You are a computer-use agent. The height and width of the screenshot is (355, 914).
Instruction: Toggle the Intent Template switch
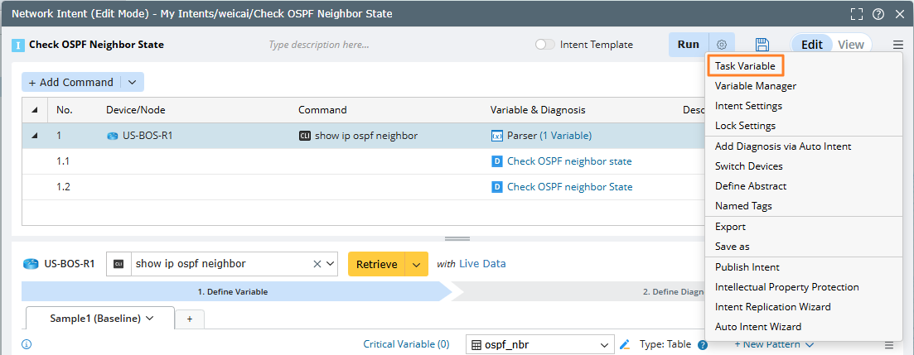[545, 45]
